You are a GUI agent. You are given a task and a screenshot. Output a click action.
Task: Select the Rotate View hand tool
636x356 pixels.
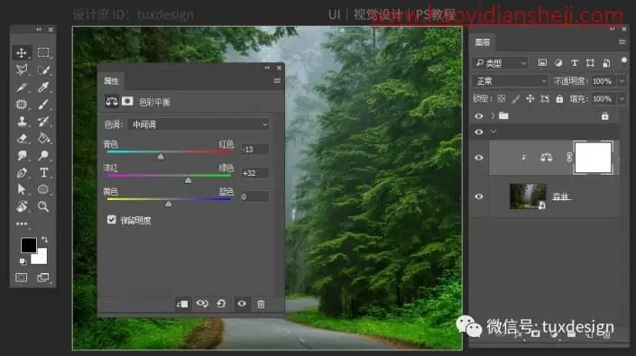point(22,206)
